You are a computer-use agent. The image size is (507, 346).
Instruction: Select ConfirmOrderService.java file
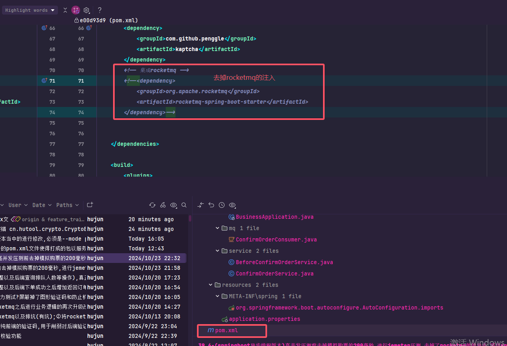click(275, 273)
